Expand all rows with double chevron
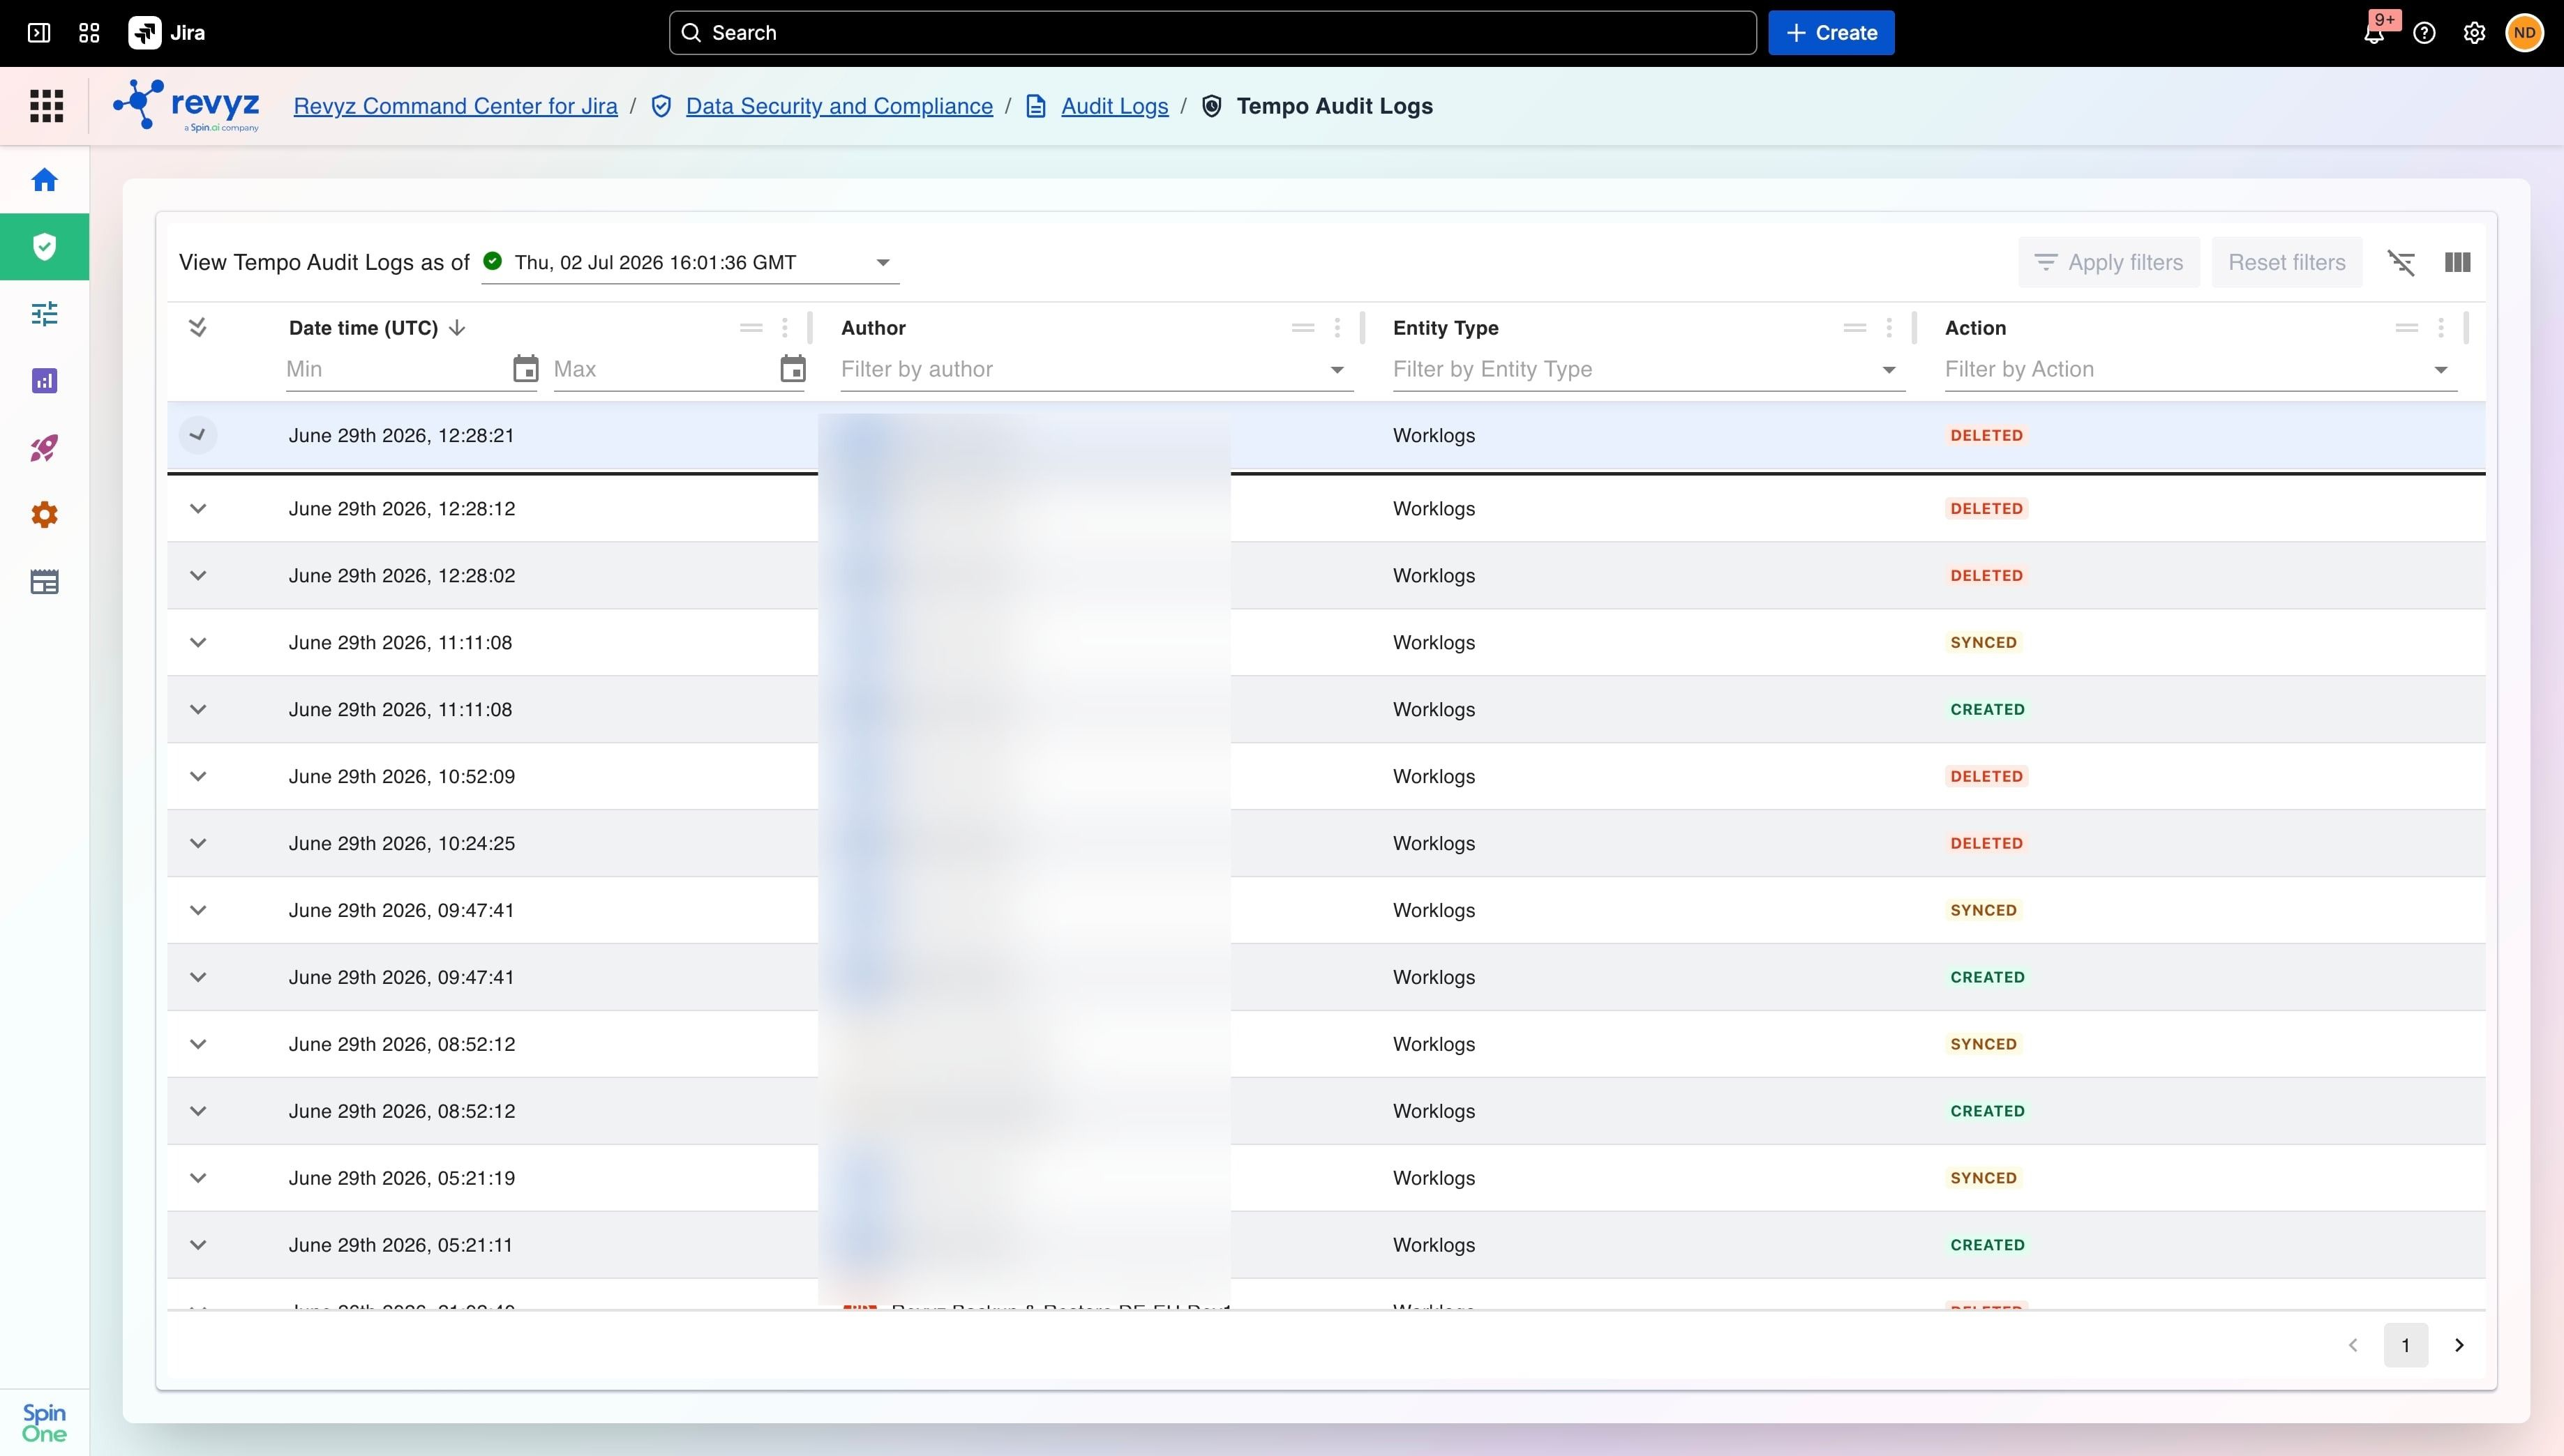The height and width of the screenshot is (1456, 2564). (198, 328)
